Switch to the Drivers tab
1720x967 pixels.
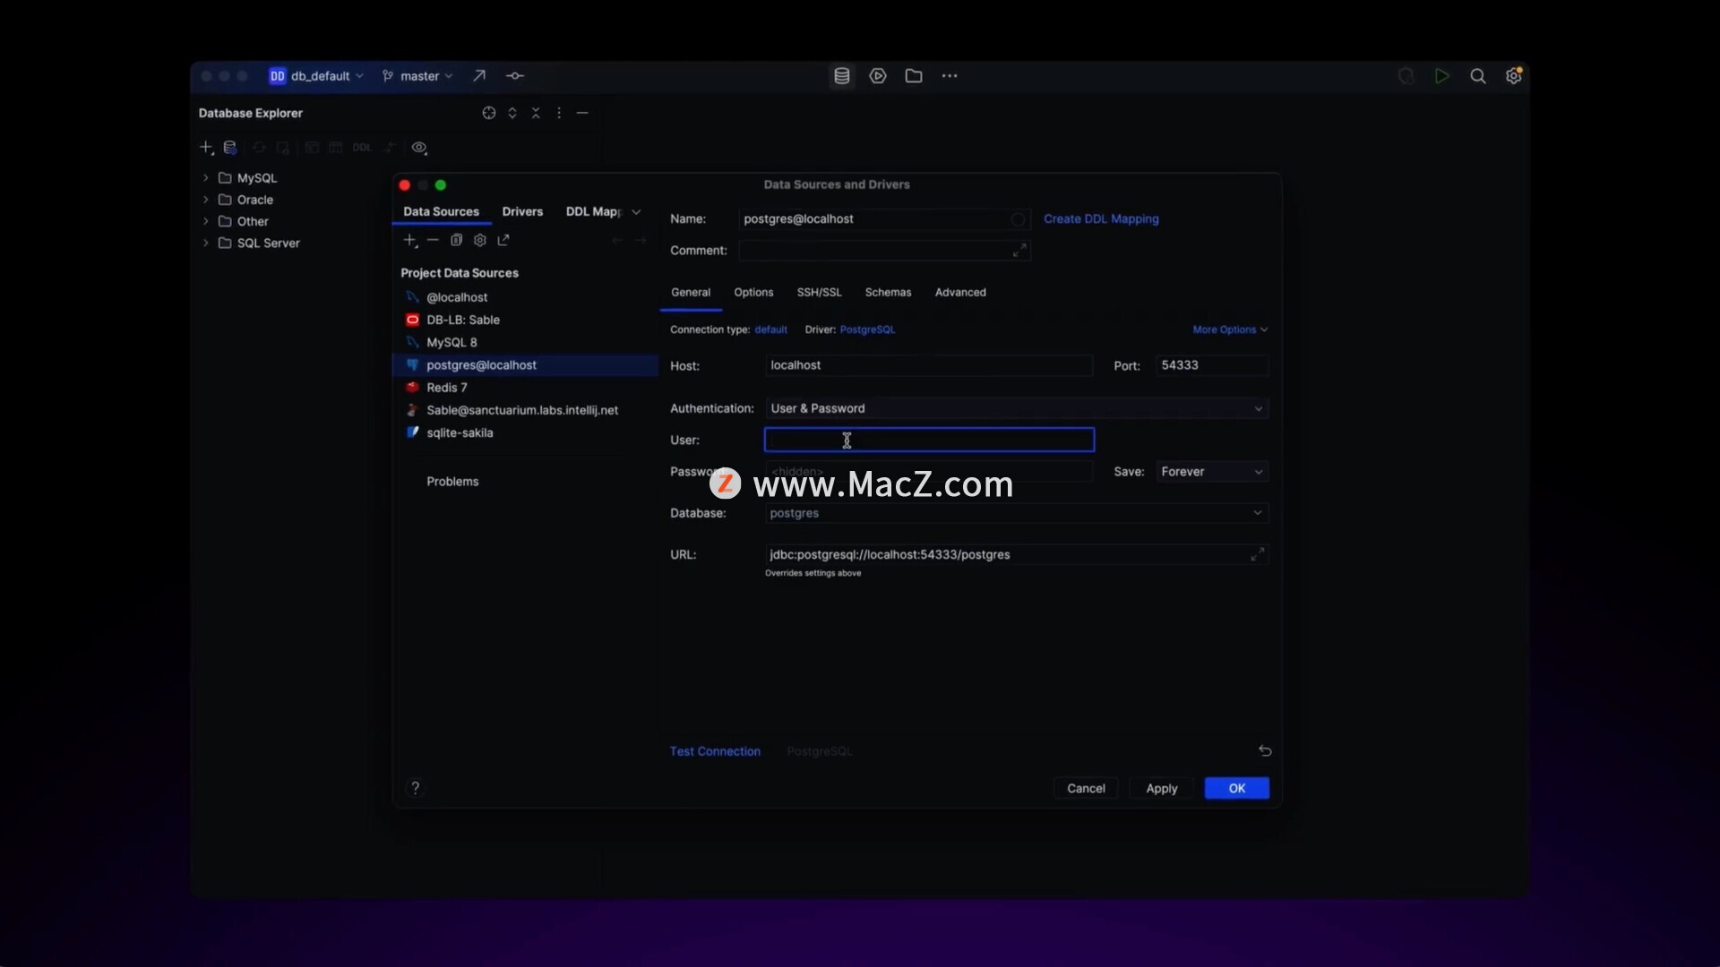pyautogui.click(x=522, y=212)
